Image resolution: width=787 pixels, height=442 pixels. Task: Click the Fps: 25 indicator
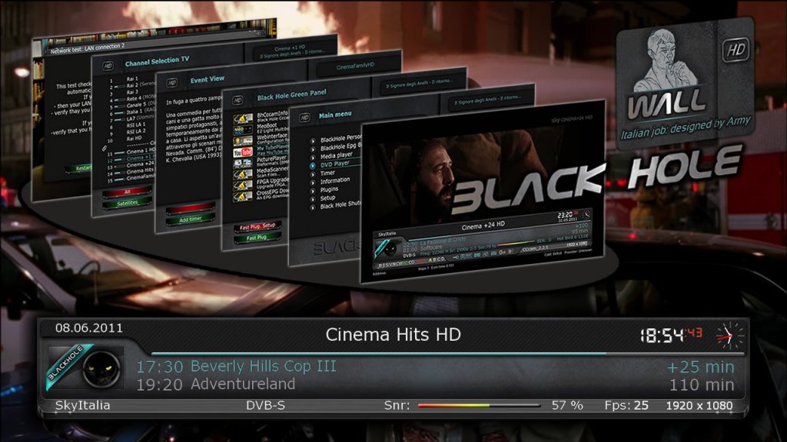pyautogui.click(x=626, y=405)
